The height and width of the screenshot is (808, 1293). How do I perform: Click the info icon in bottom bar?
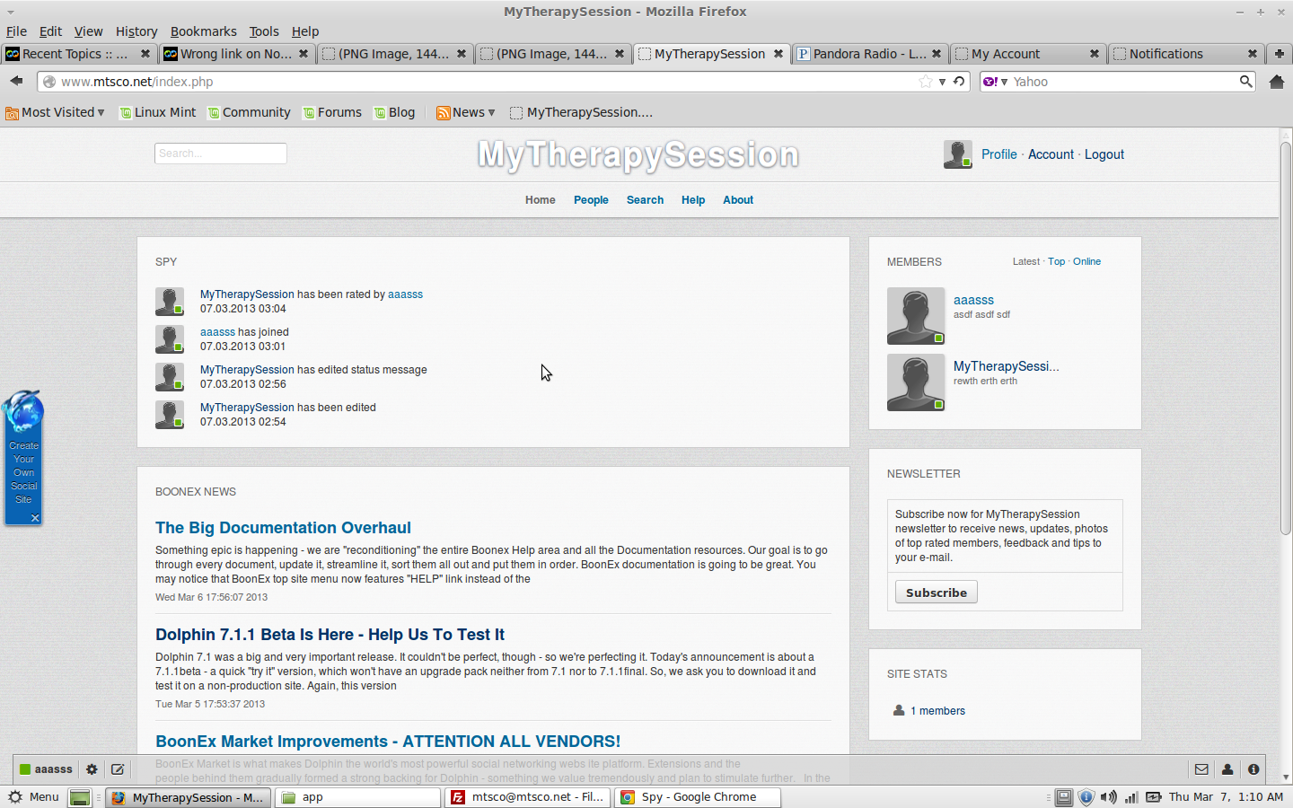[1253, 769]
